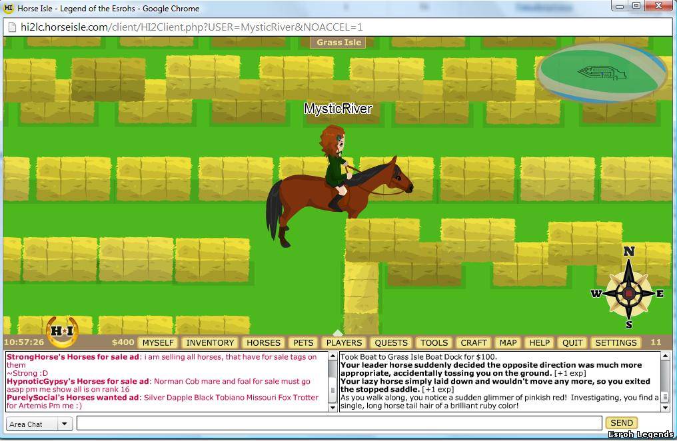Click the HI favicon in title bar
The image size is (677, 441).
click(x=9, y=8)
